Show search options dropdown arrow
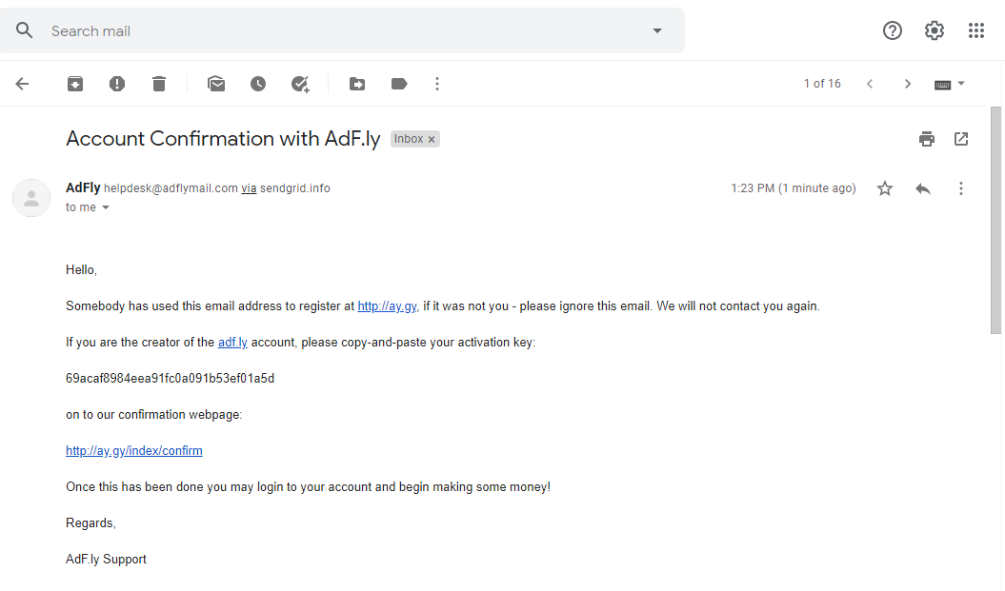This screenshot has width=1005, height=591. tap(657, 30)
